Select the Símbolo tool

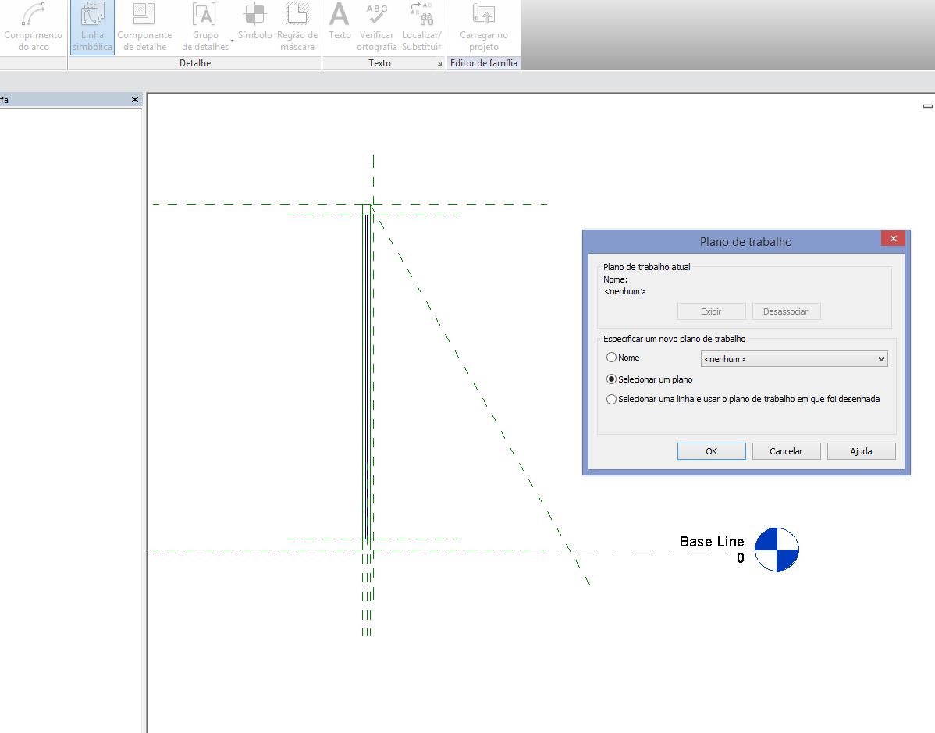[254, 22]
